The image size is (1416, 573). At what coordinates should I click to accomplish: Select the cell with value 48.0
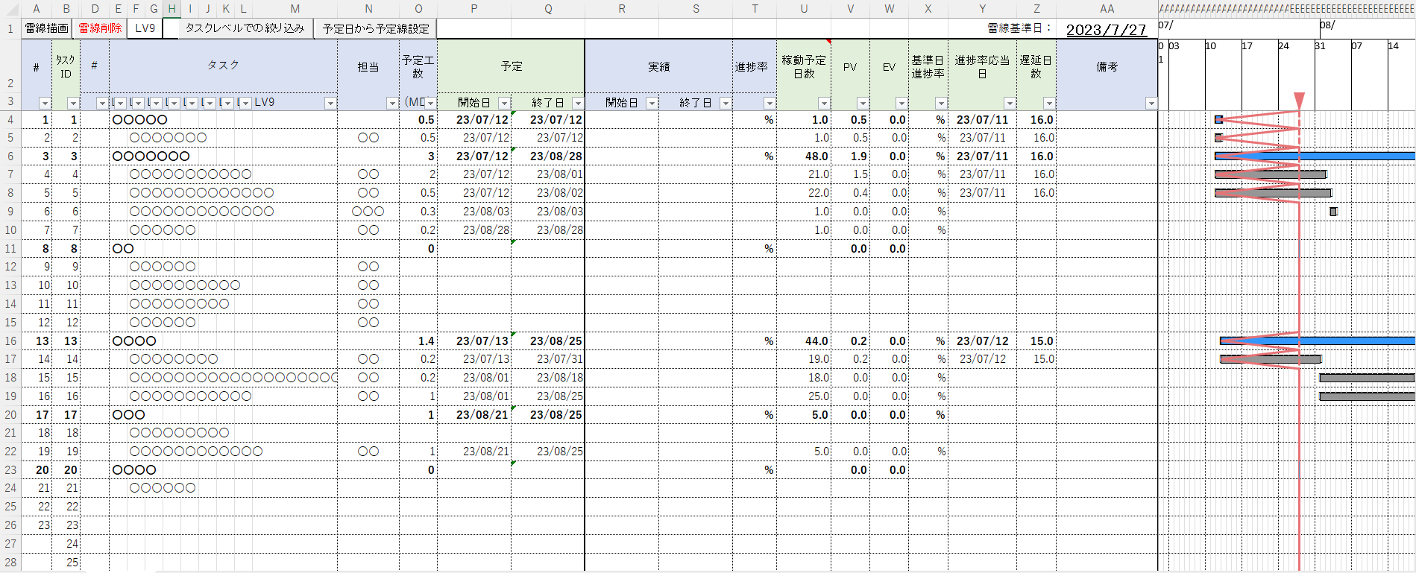point(804,156)
